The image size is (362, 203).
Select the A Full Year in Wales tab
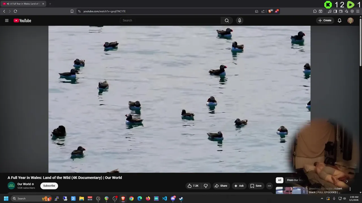[23, 4]
